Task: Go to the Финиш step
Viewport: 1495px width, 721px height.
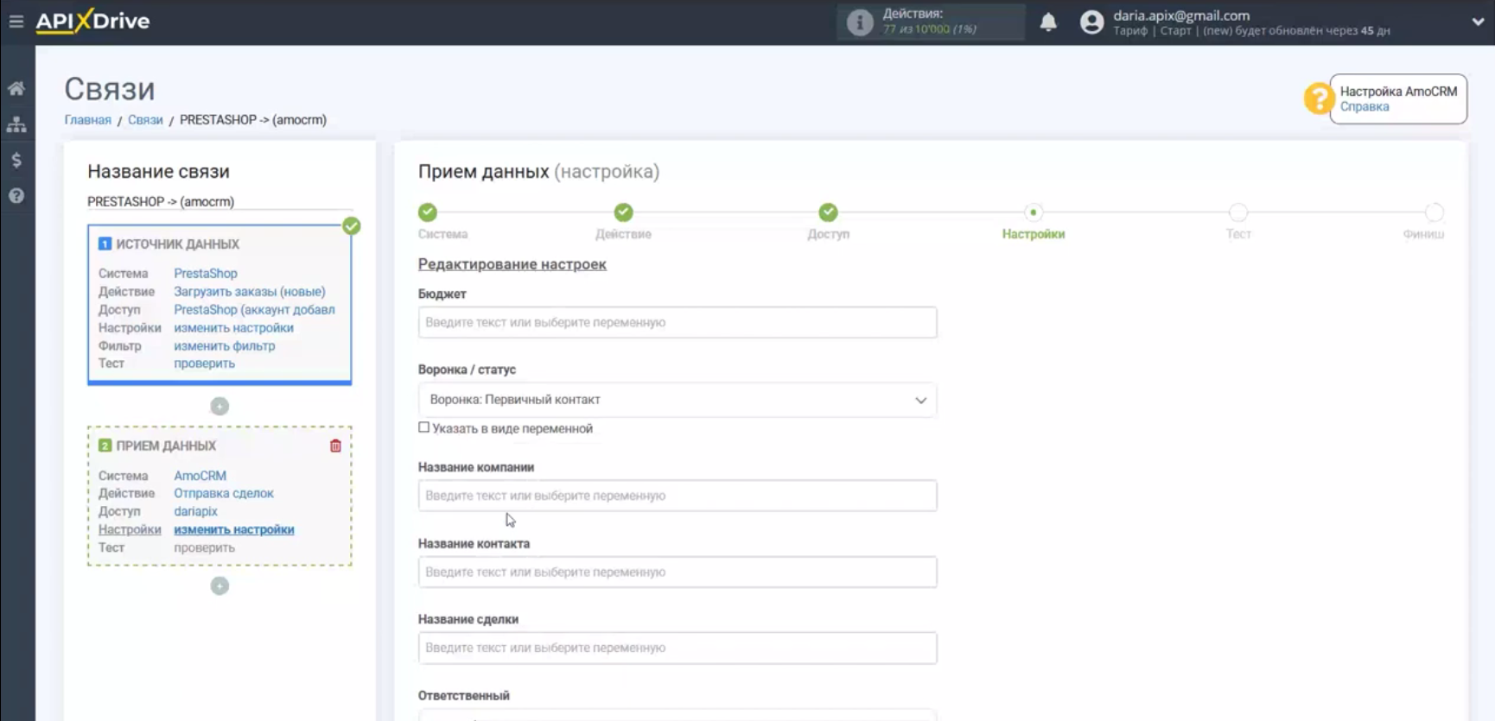Action: click(1434, 212)
